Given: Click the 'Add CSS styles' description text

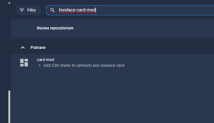Looking at the screenshot, I should pyautogui.click(x=84, y=65).
